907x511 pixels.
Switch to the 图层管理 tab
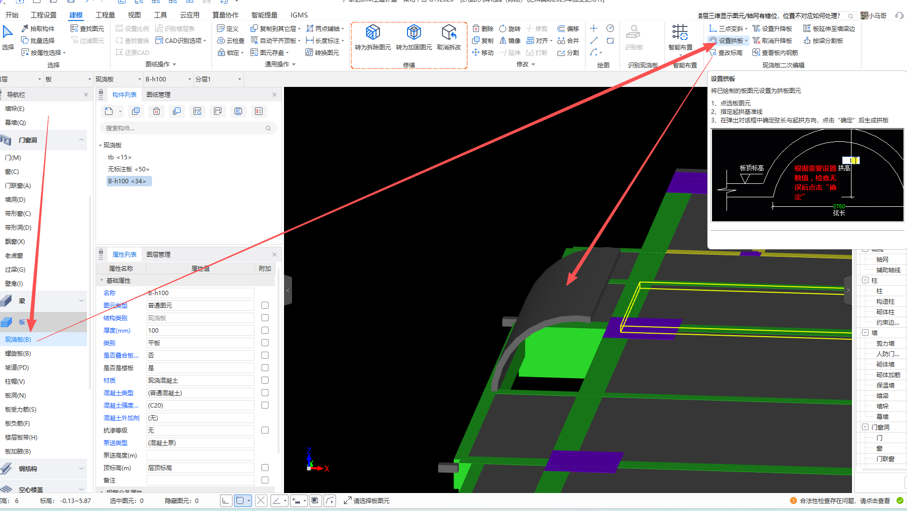coord(158,254)
